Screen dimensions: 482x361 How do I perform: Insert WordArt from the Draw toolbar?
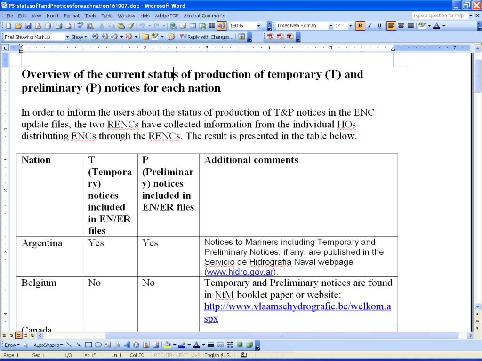point(127,345)
